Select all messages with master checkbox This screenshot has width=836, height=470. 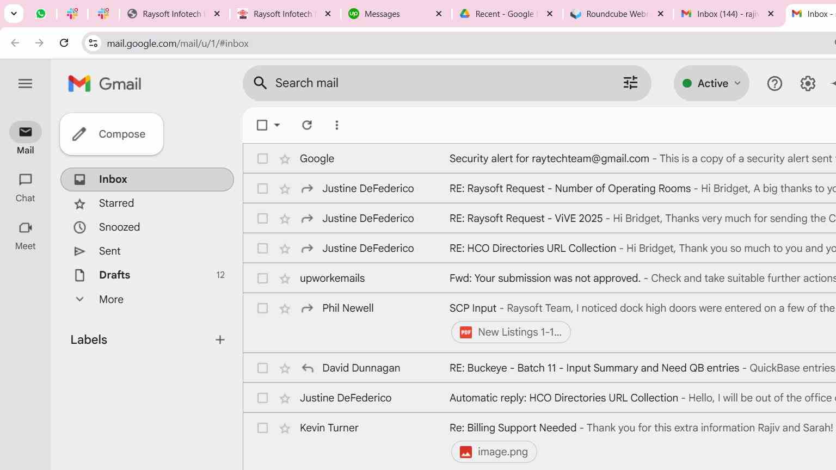tap(262, 125)
